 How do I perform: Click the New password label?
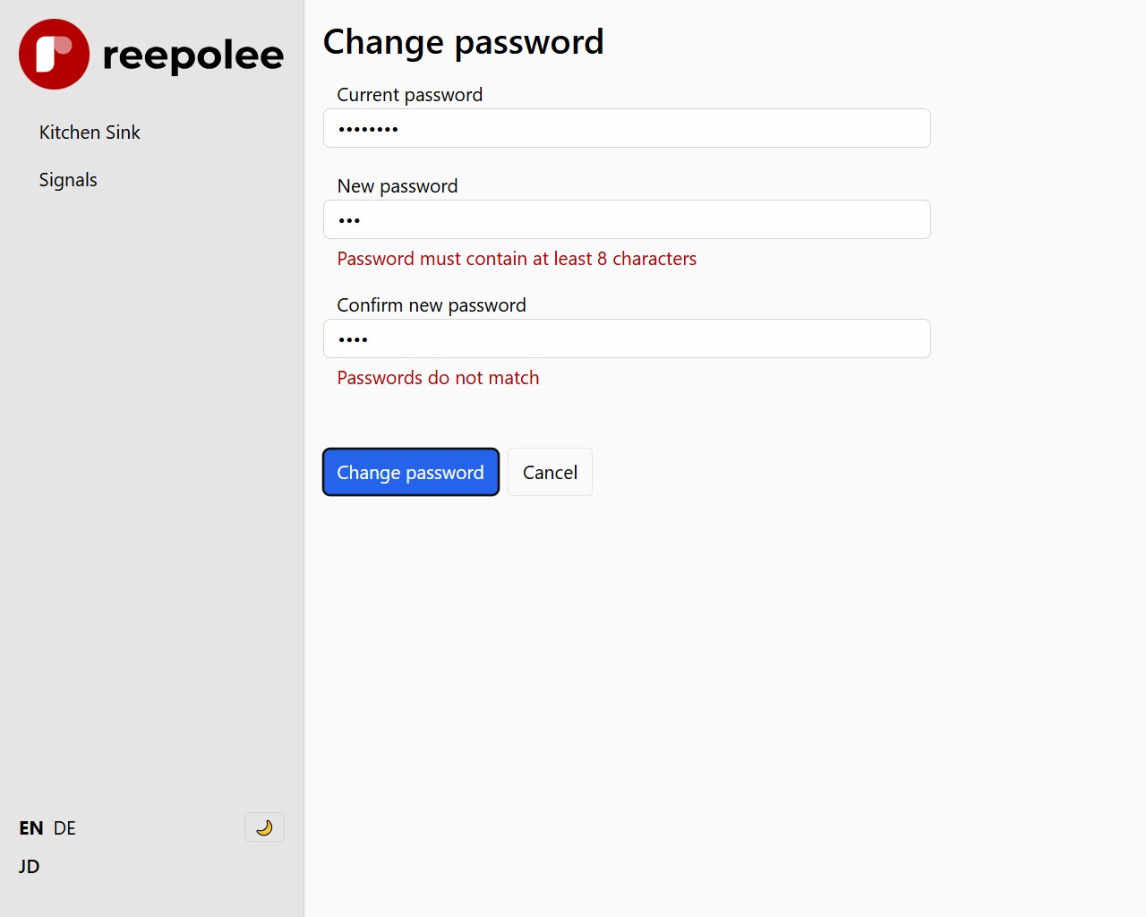398,186
